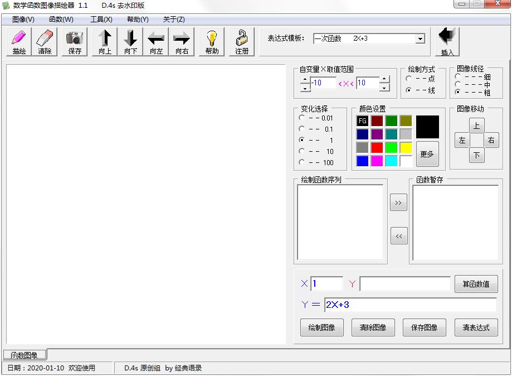Click the 绘制图像 button
512x376 pixels.
(x=321, y=327)
